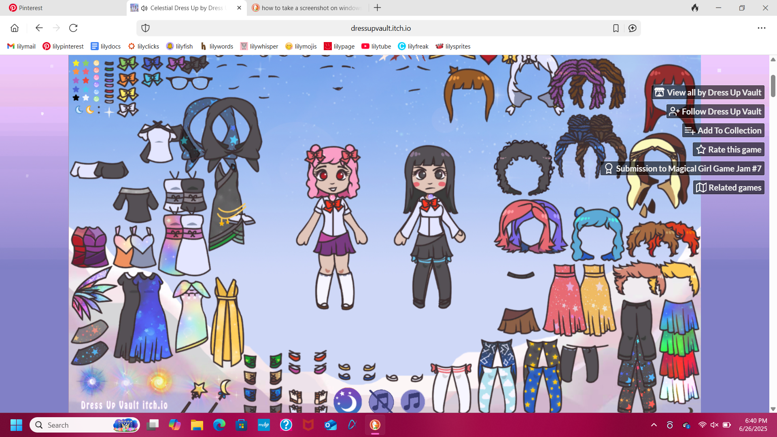This screenshot has width=777, height=437.
Task: Select the yellow hair bow
Action: [x=127, y=94]
